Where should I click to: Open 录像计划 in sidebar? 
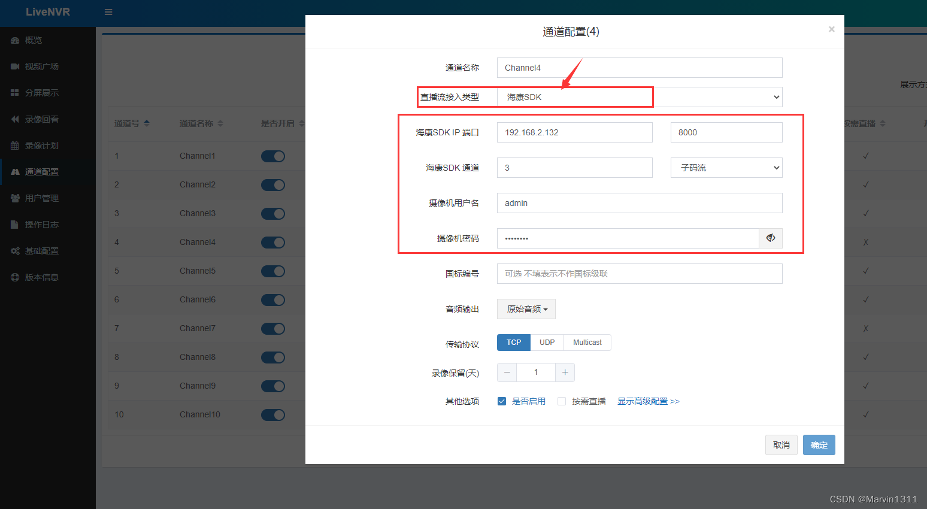(x=48, y=146)
